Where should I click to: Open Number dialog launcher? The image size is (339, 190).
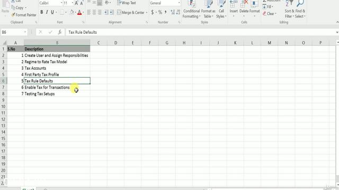179,22
